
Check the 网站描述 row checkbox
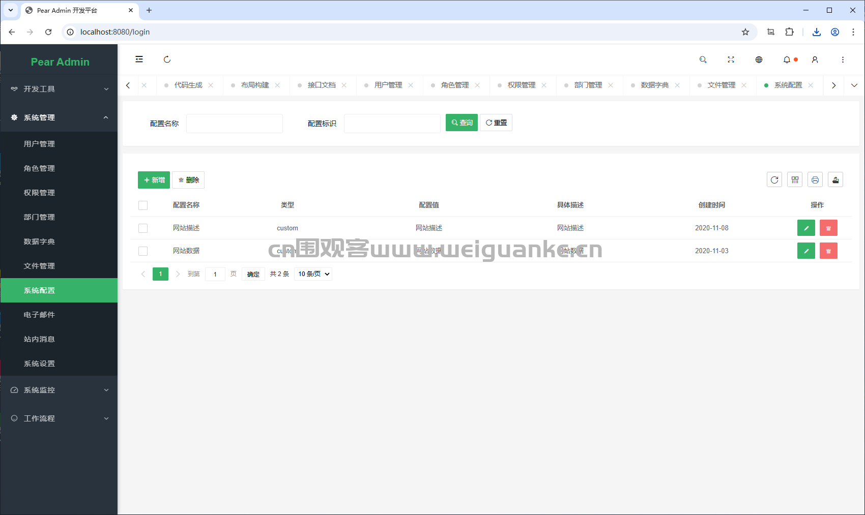pyautogui.click(x=143, y=228)
